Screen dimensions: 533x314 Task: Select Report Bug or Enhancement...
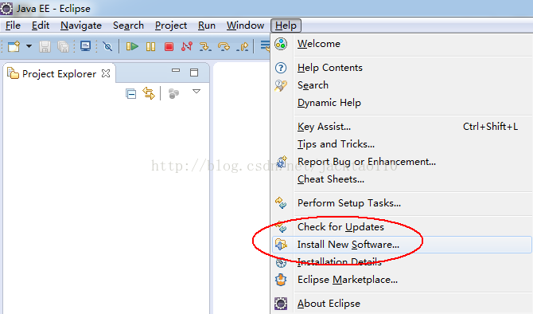402,162
